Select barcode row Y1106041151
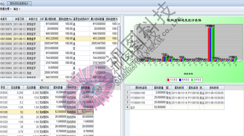This screenshot has height=136, width=244. pyautogui.click(x=175, y=98)
